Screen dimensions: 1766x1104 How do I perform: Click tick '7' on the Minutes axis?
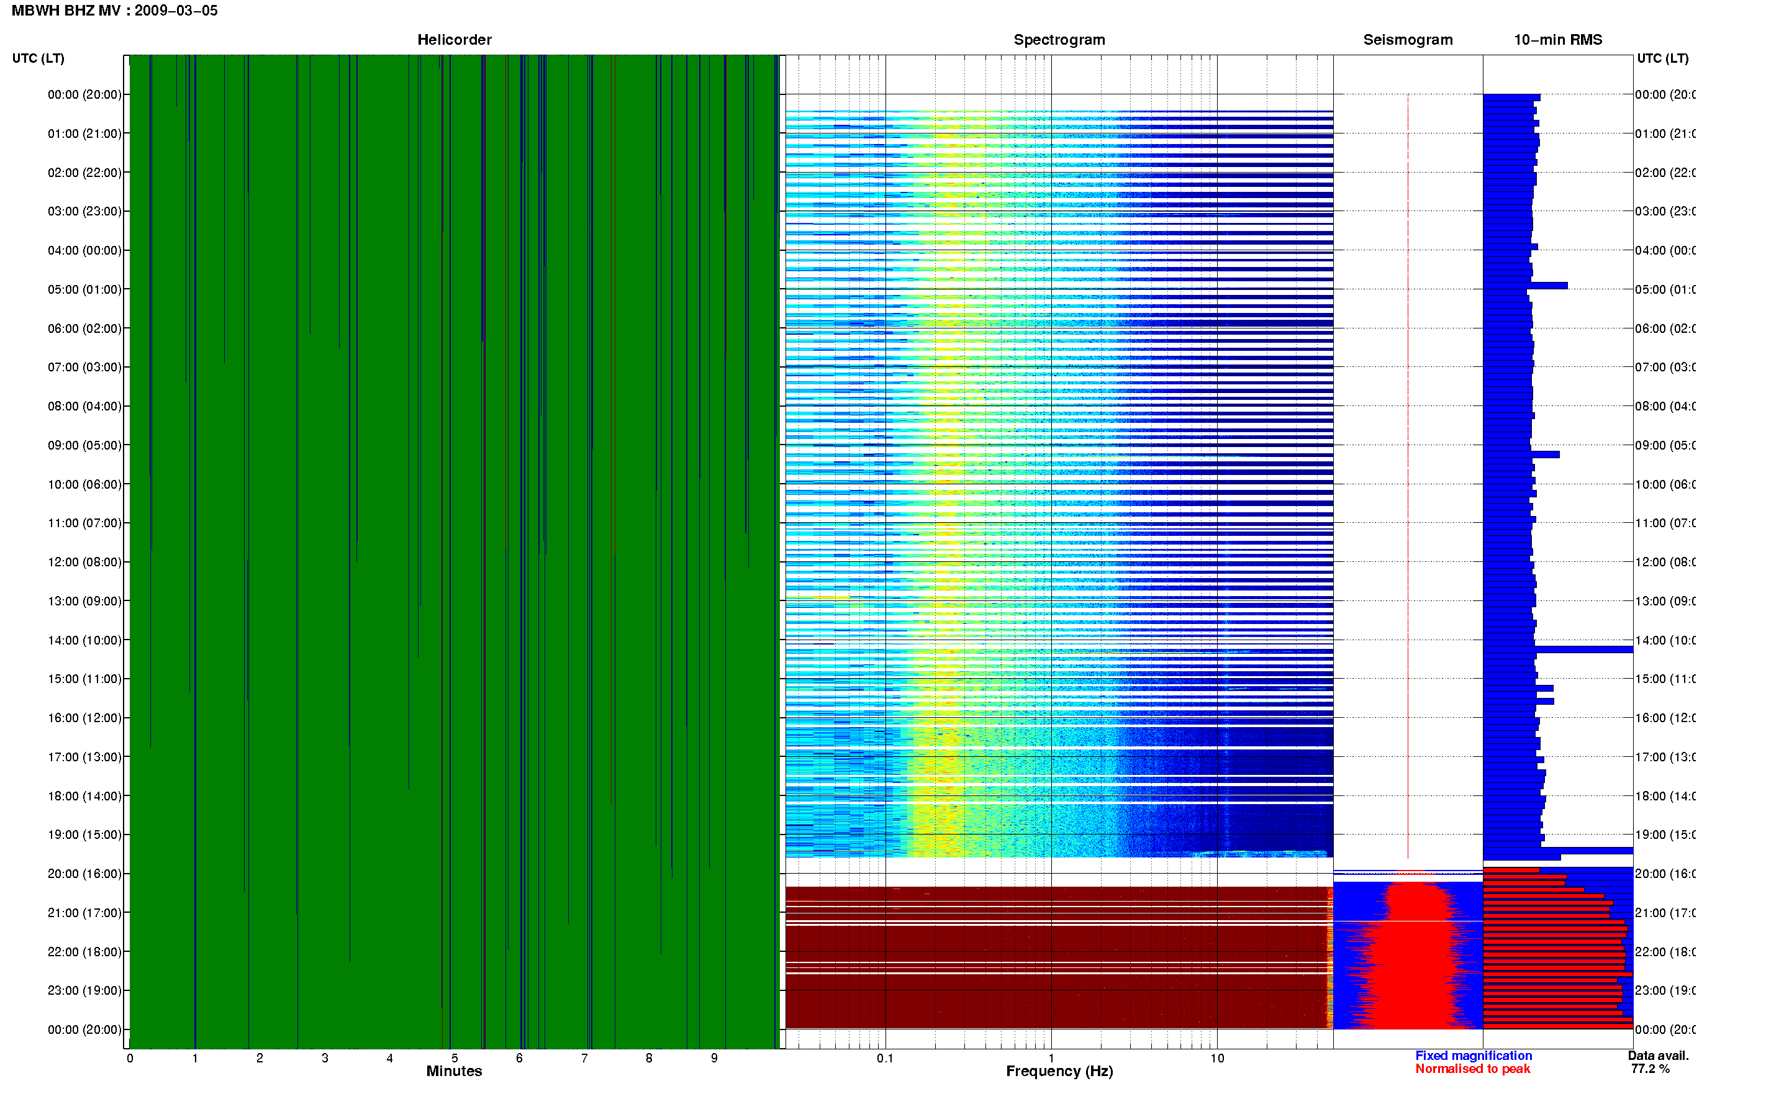[x=584, y=1058]
